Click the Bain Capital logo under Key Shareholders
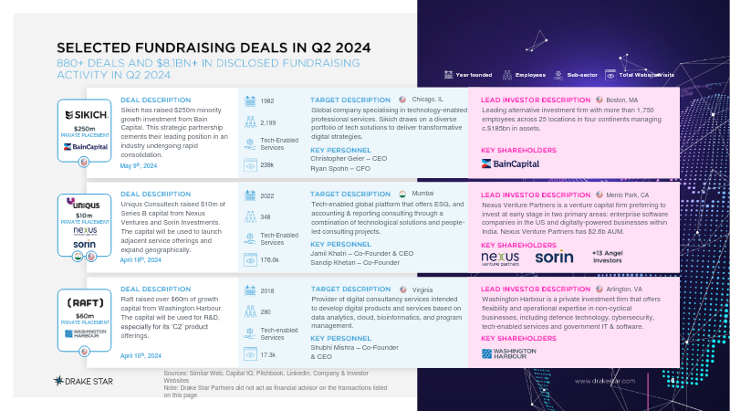730x411 pixels. (510, 163)
